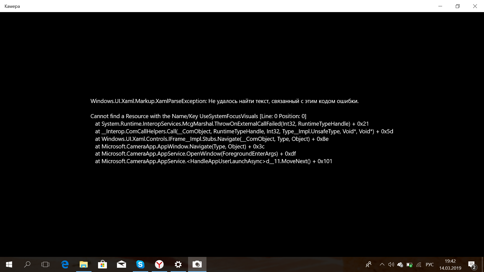Image resolution: width=484 pixels, height=272 pixels.
Task: Click the __Interop.ComCallHelpers.Call stack line
Action: [x=244, y=131]
